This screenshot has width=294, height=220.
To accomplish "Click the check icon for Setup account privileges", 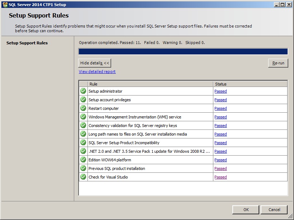I will point(83,100).
